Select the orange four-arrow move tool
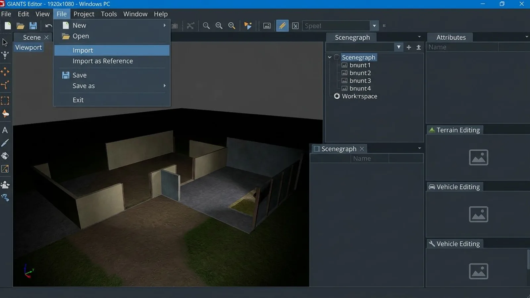The width and height of the screenshot is (530, 298). [5, 72]
